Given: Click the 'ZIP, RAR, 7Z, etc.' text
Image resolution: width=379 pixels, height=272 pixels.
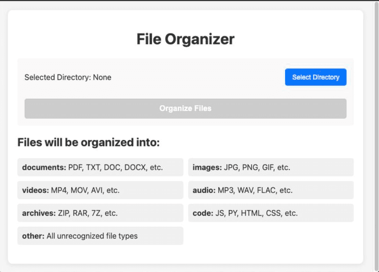Looking at the screenshot, I should point(88,213).
